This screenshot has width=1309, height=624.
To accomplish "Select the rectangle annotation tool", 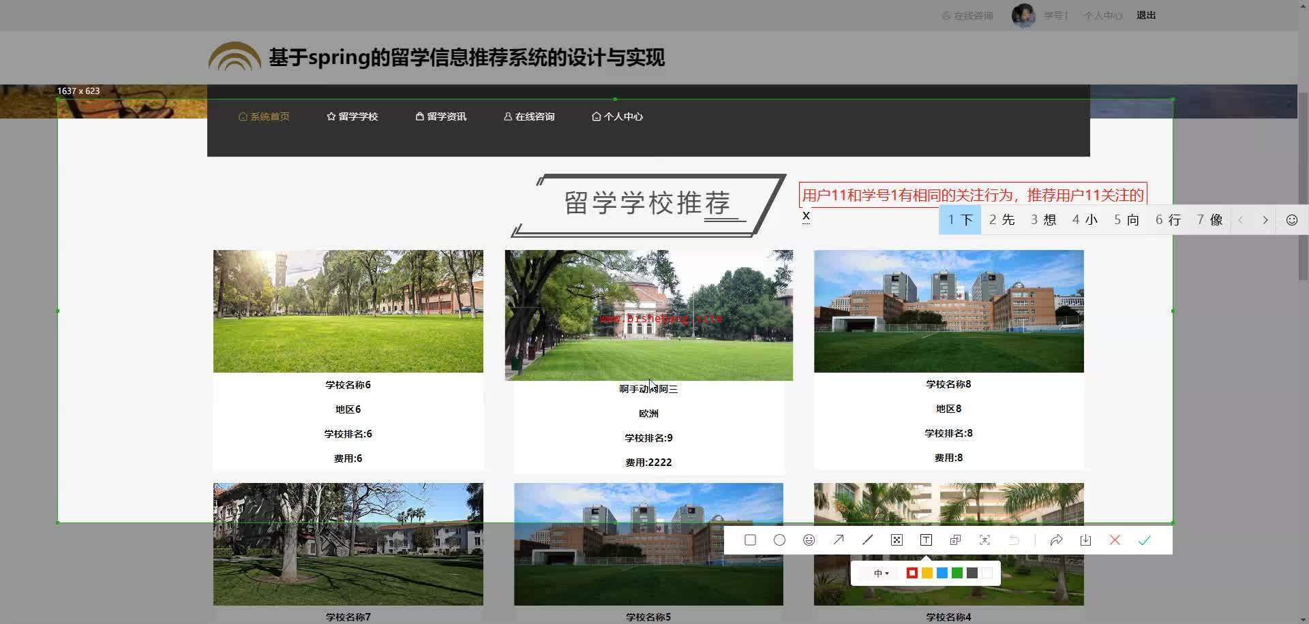I will (x=750, y=540).
